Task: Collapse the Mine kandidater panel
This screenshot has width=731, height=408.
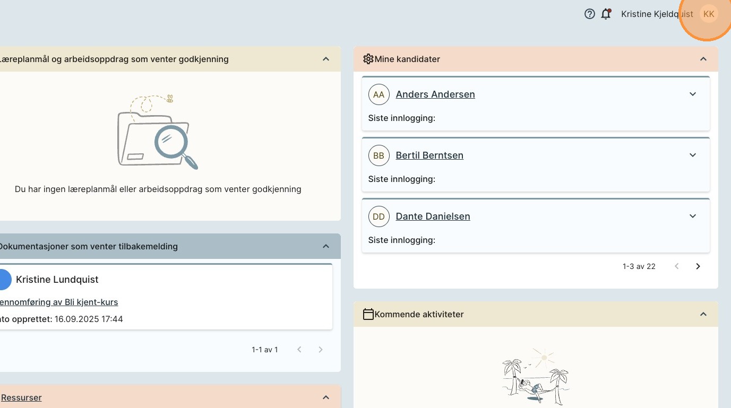Action: click(703, 59)
